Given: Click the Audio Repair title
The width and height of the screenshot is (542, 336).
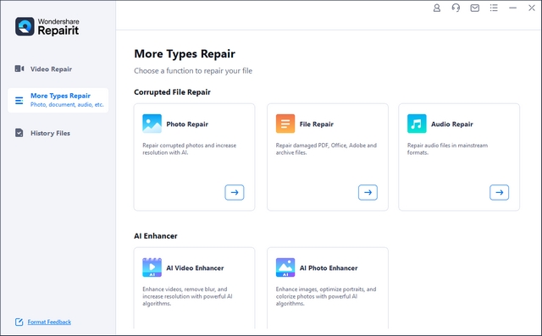Looking at the screenshot, I should (451, 124).
